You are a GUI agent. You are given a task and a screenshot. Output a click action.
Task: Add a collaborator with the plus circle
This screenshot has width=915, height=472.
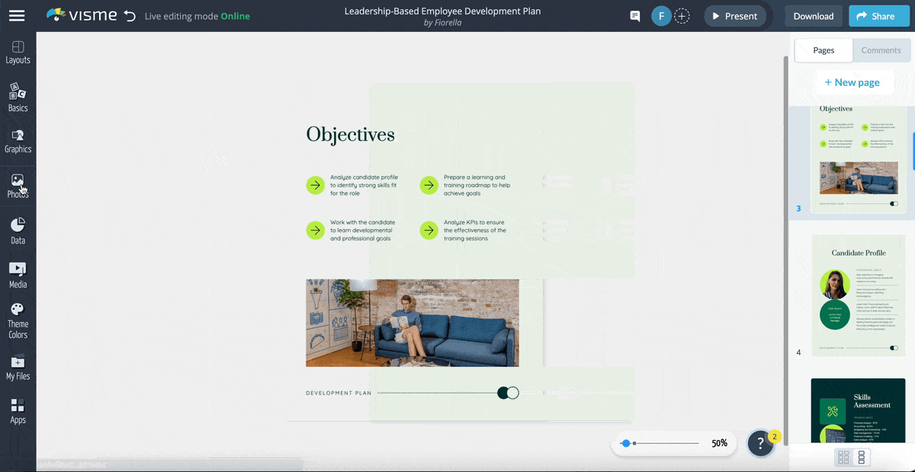[x=682, y=16]
